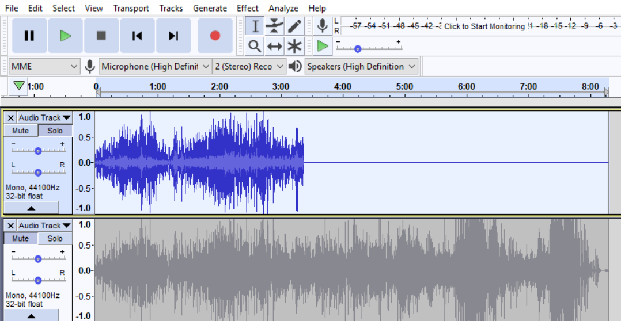621x321 pixels.
Task: Start playback with the green Play button
Action: (65, 36)
